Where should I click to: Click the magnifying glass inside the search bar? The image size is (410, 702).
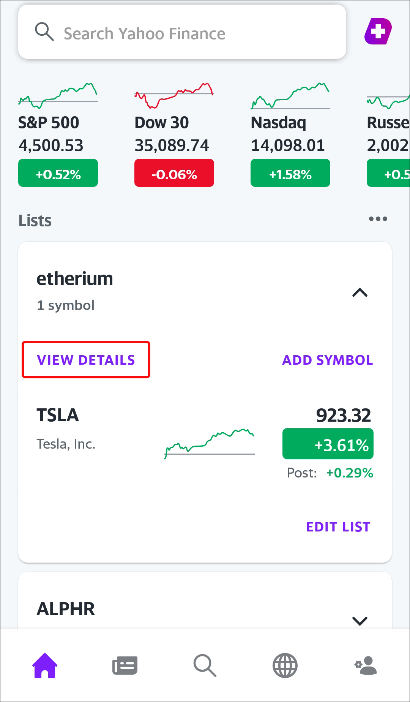click(44, 32)
